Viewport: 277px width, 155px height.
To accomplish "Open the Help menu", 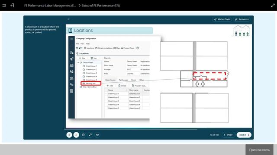I will pyautogui.click(x=88, y=44).
